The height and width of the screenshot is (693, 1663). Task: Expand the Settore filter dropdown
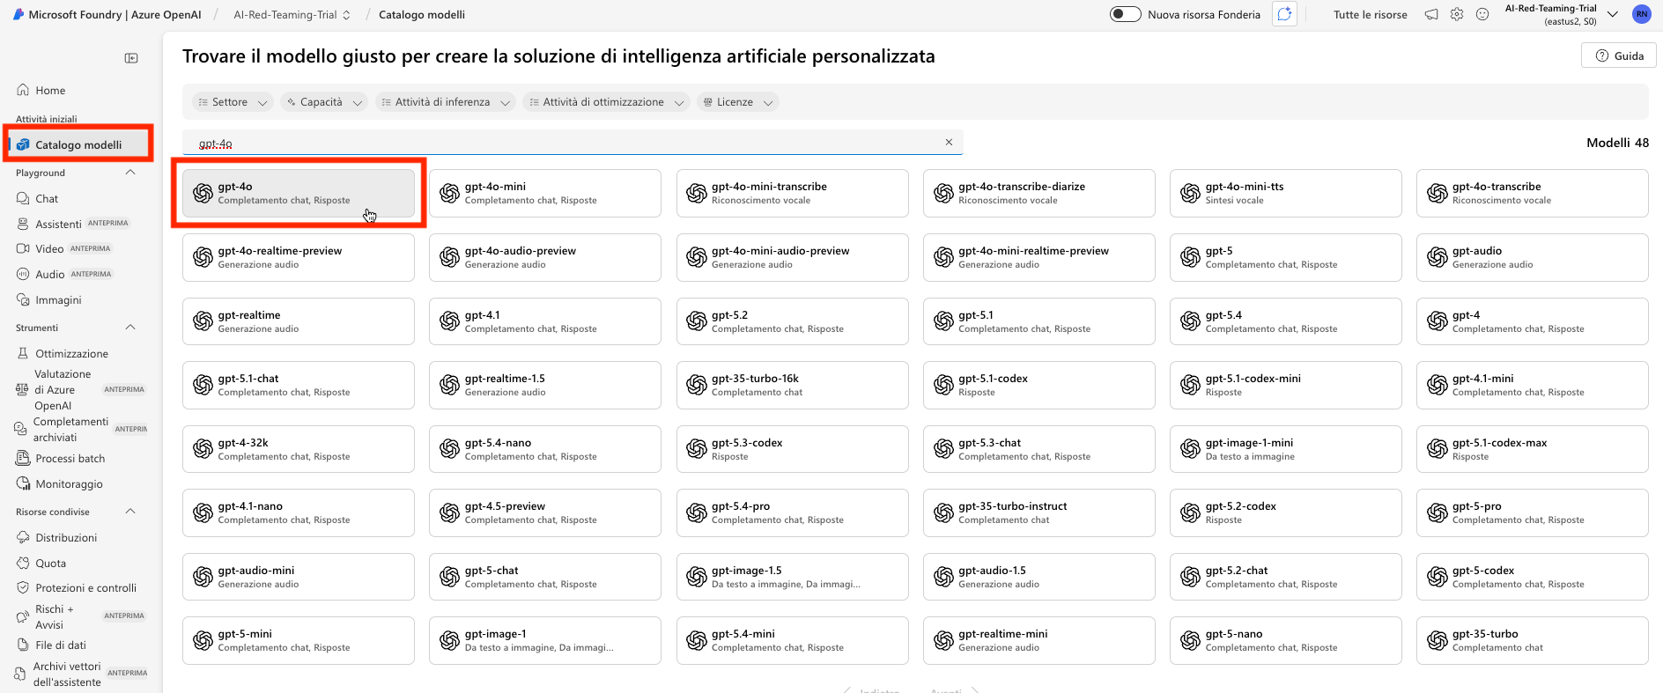click(x=233, y=102)
